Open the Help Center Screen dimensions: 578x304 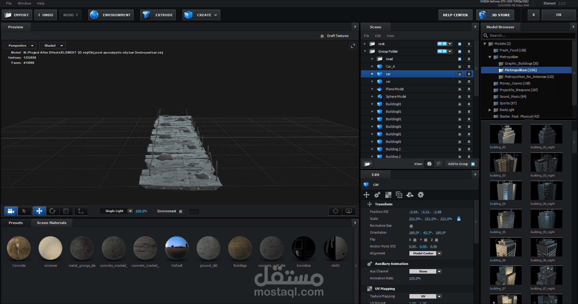point(455,15)
